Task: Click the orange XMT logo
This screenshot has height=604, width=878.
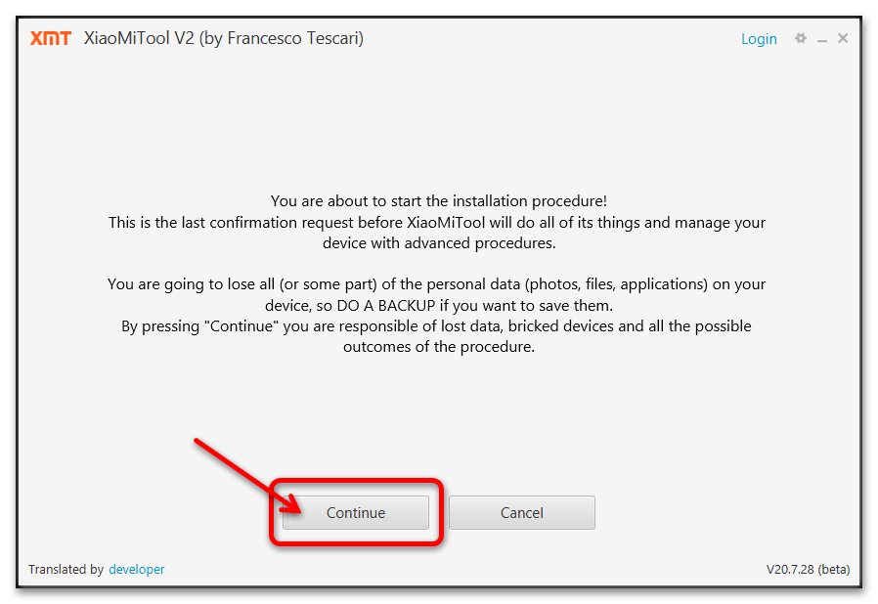Action: tap(51, 38)
